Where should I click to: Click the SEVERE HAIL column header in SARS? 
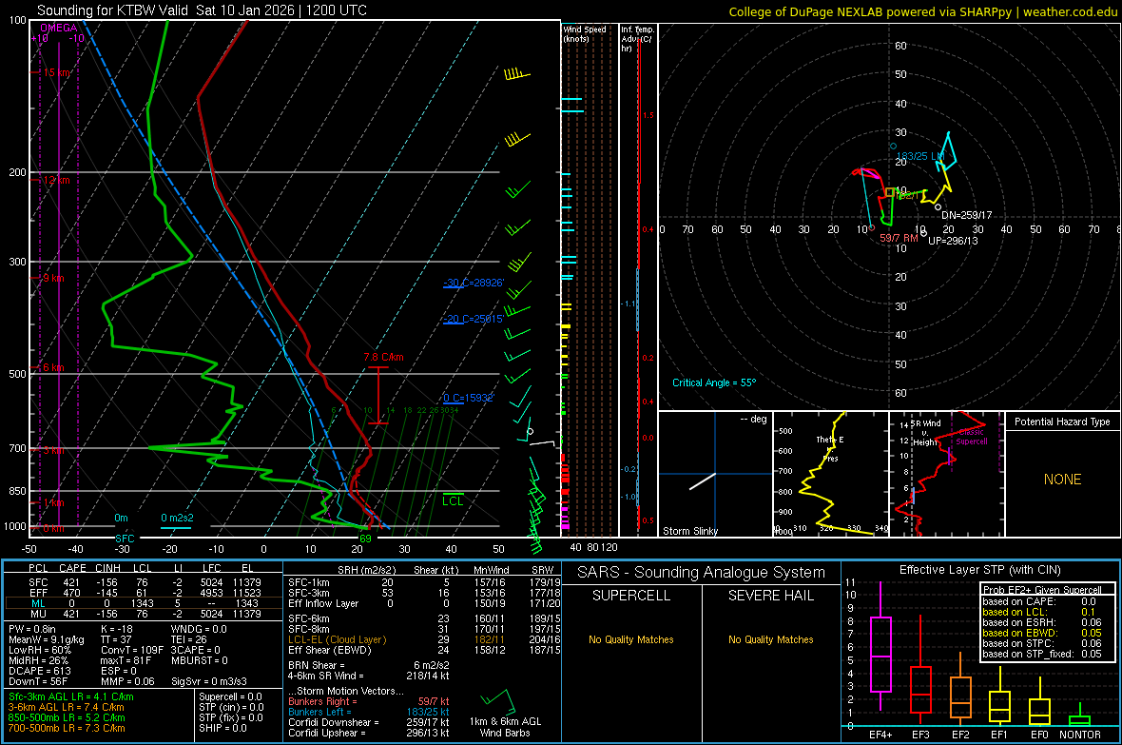(x=770, y=596)
